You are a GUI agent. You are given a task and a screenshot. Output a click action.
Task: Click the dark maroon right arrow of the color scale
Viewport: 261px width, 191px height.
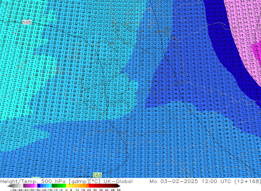(118, 186)
